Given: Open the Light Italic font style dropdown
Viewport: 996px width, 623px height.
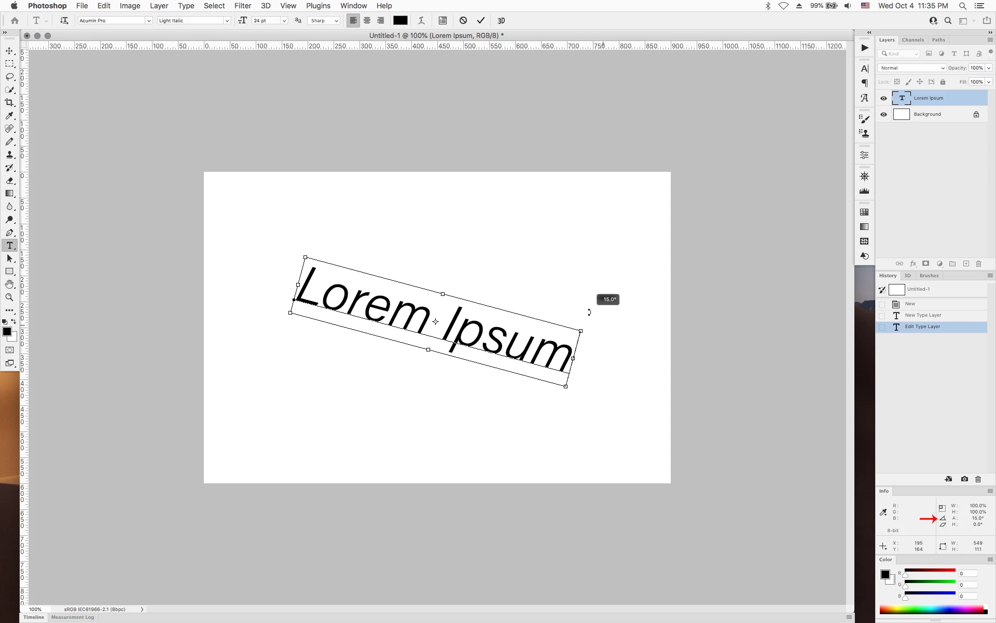Looking at the screenshot, I should click(x=227, y=21).
